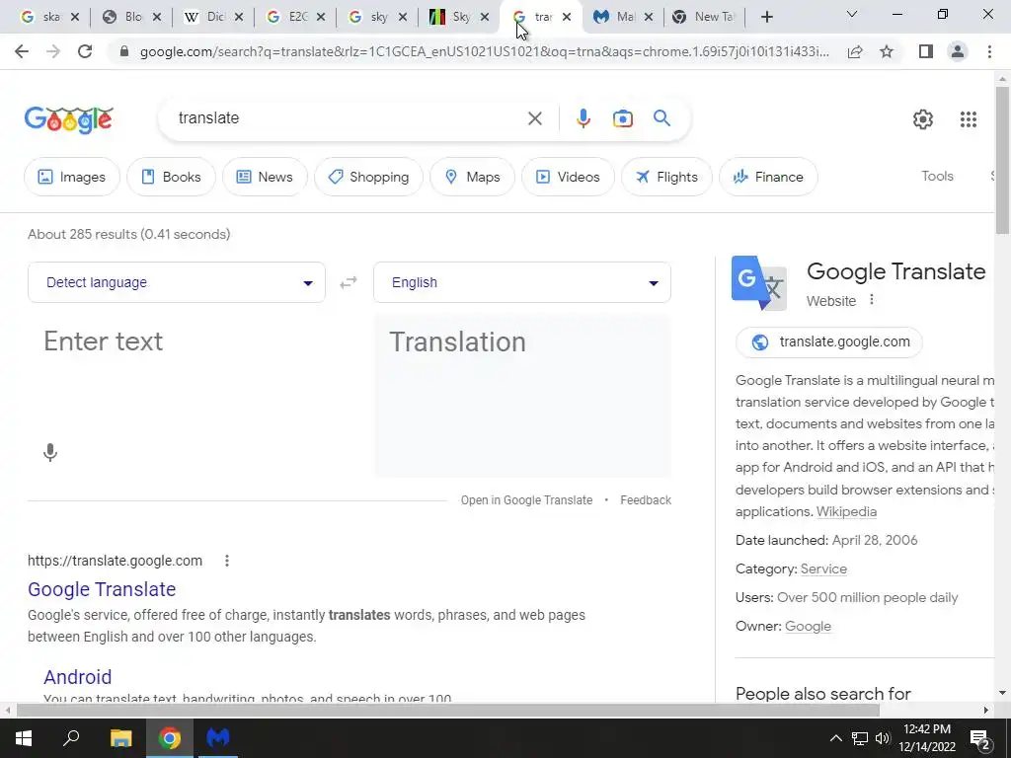The image size is (1011, 758).
Task: Visit translate.google.com chip button
Action: (x=828, y=341)
